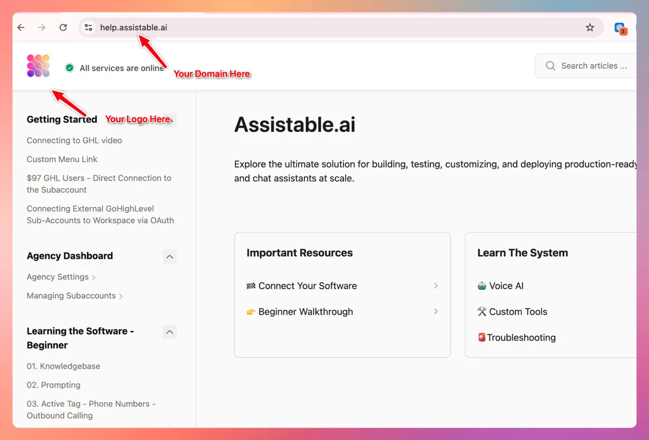Open the Troubleshooting link
Image resolution: width=649 pixels, height=440 pixels.
tap(516, 338)
